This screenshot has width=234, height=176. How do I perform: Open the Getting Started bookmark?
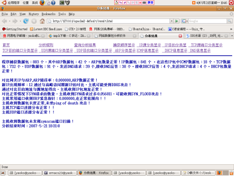point(15,29)
